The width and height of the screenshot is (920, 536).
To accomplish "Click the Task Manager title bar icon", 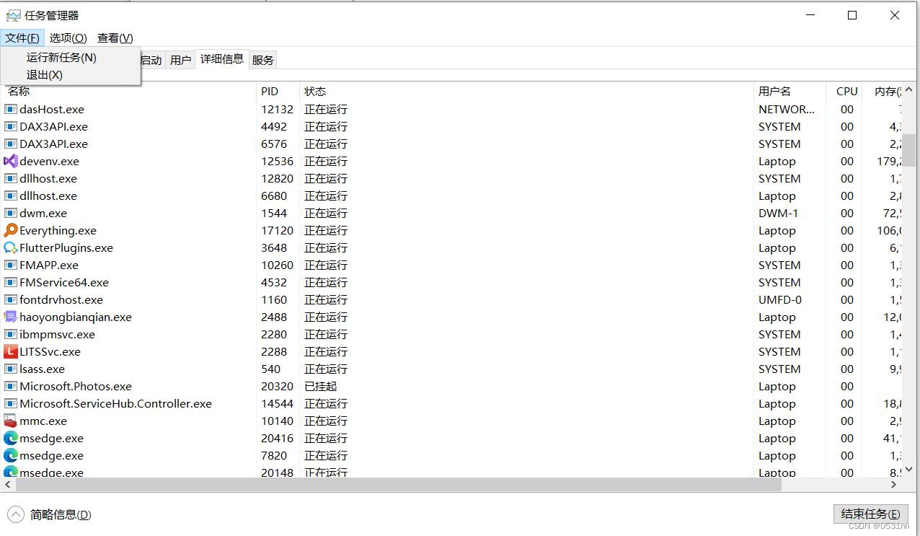I will click(13, 15).
